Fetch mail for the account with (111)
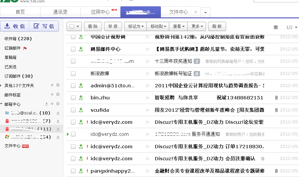Viewport: 299px width, 177px height. click(x=58, y=129)
